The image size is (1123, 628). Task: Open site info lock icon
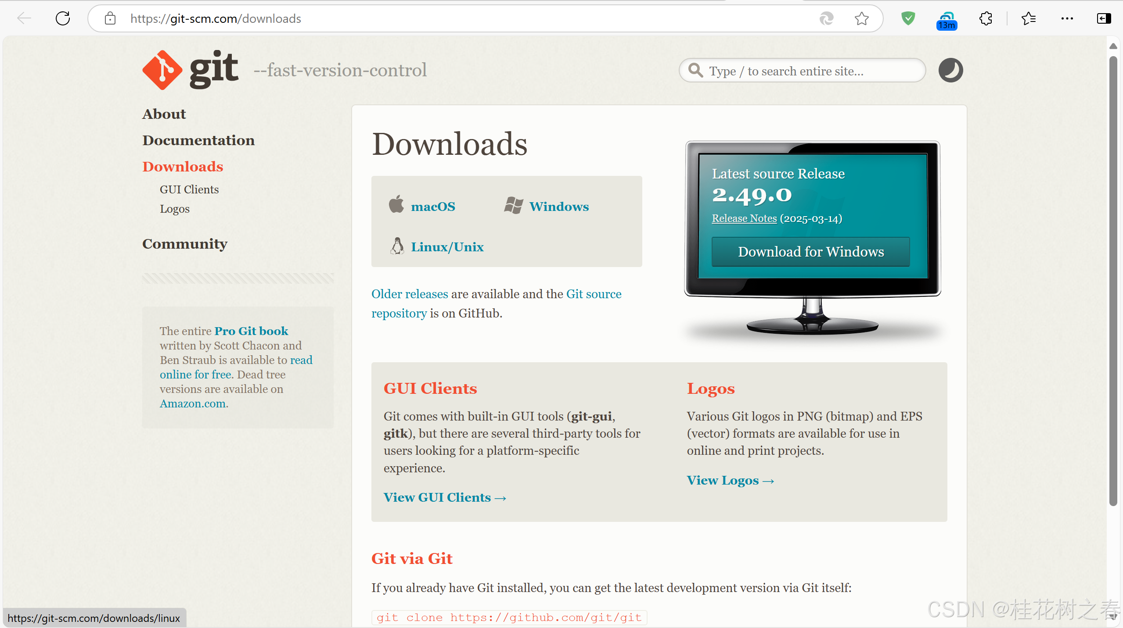110,18
